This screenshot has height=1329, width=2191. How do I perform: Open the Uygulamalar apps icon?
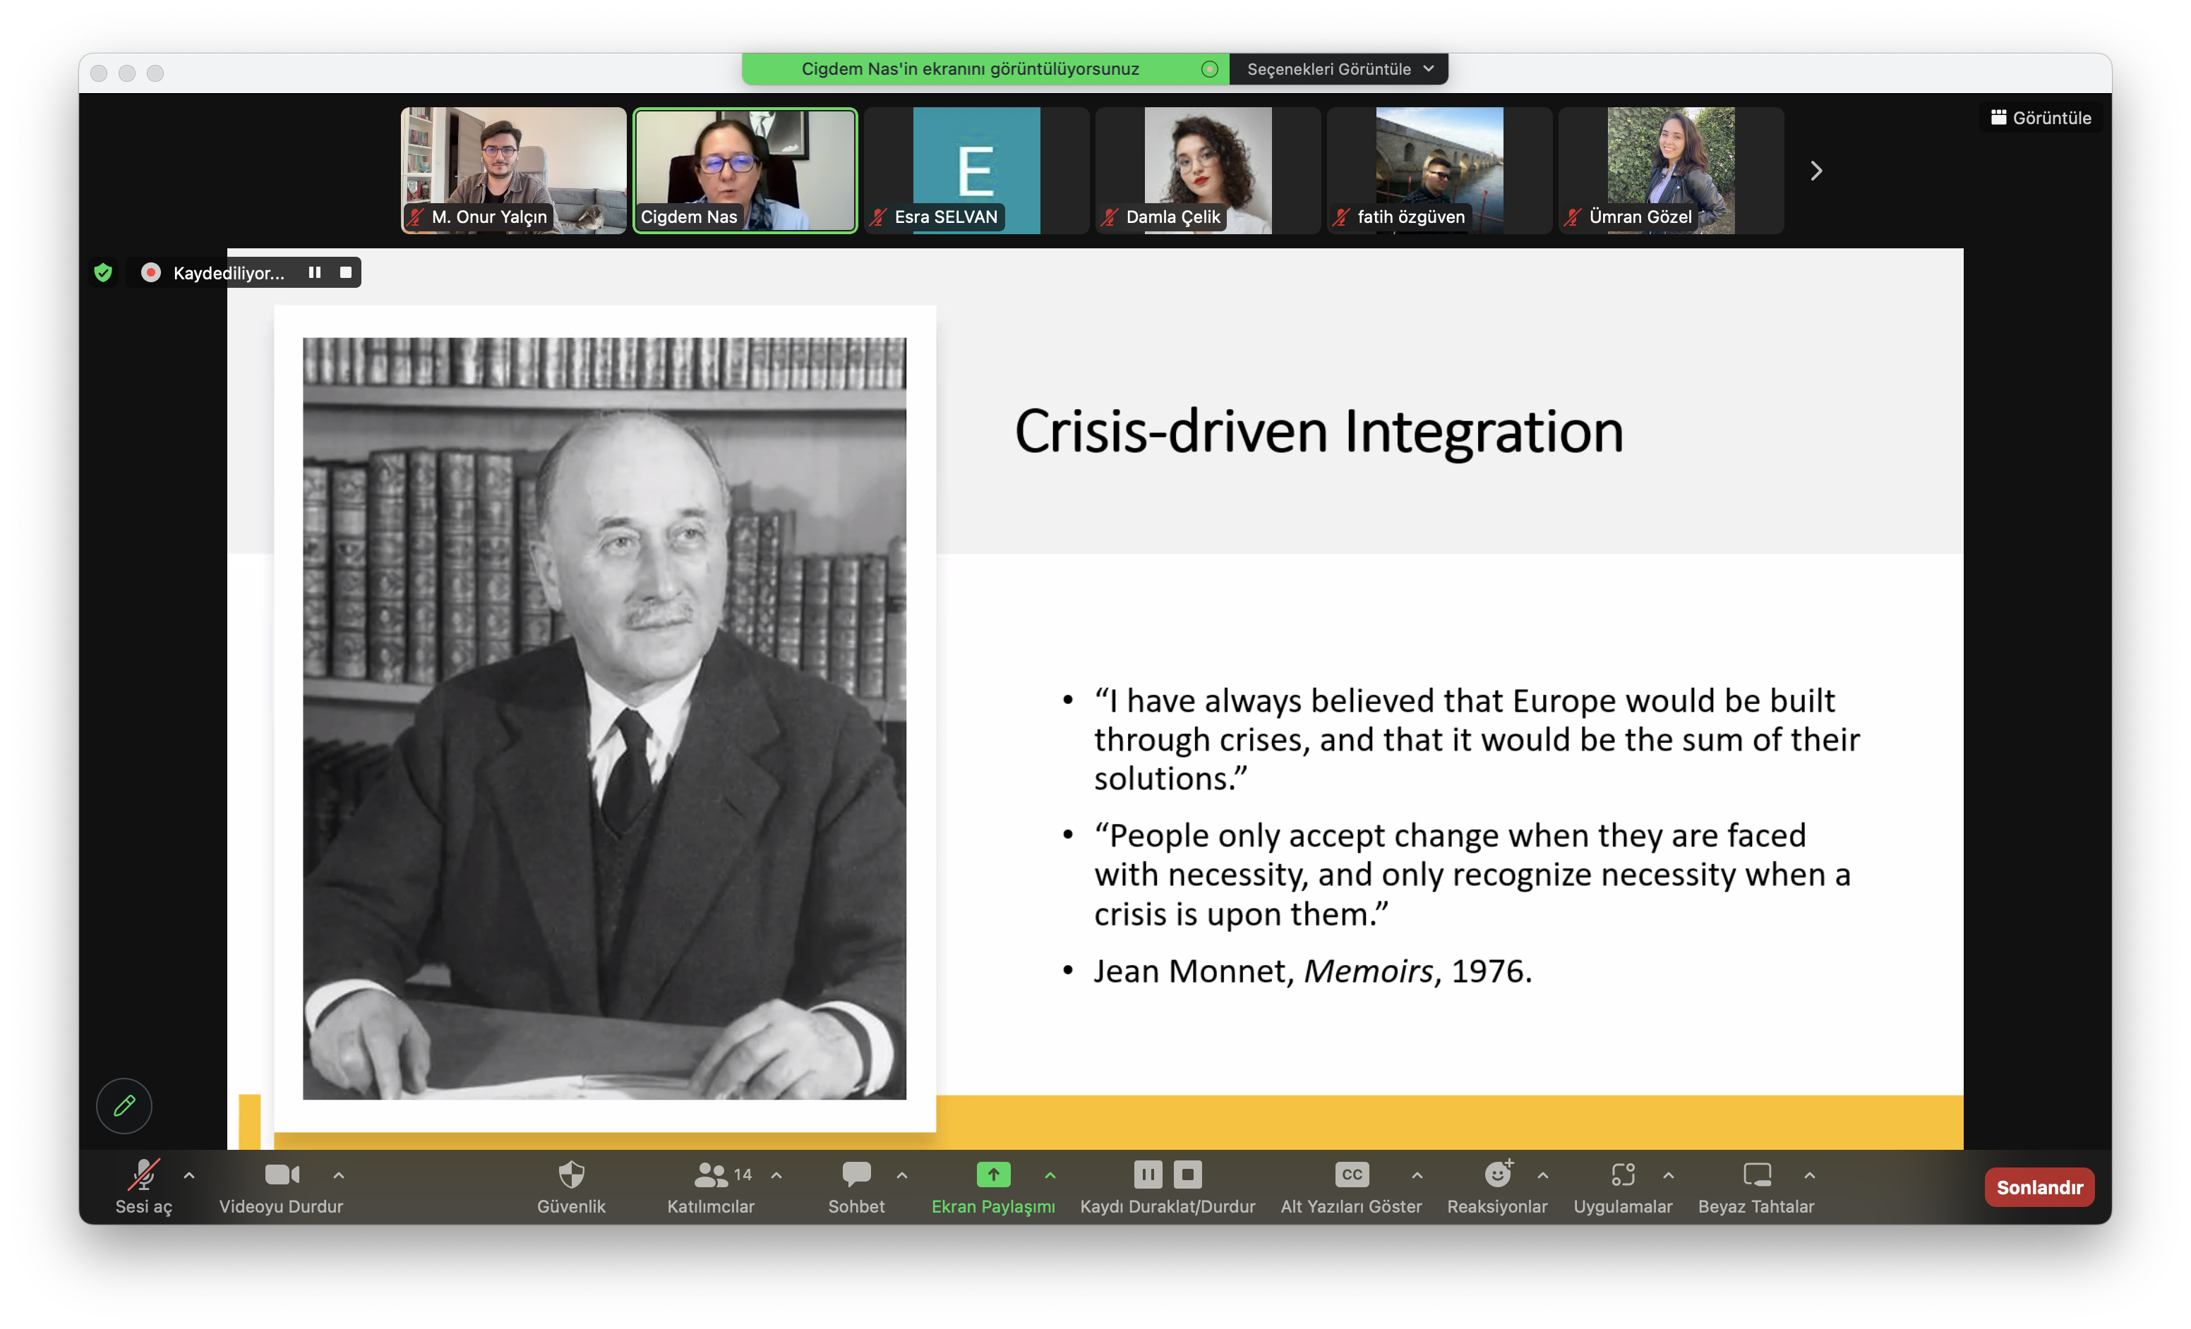[x=1623, y=1175]
